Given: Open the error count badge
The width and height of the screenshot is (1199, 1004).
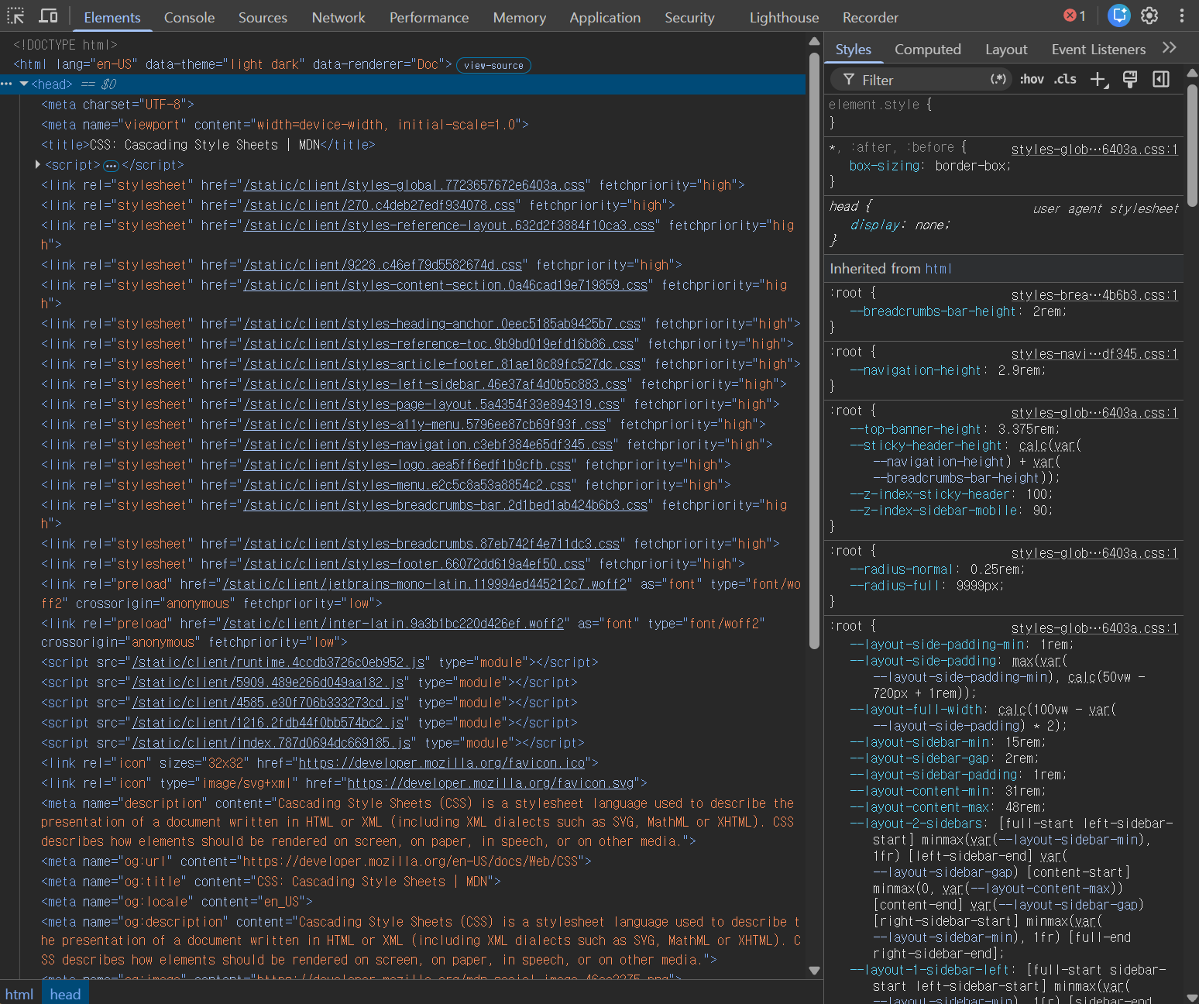Looking at the screenshot, I should [1074, 15].
